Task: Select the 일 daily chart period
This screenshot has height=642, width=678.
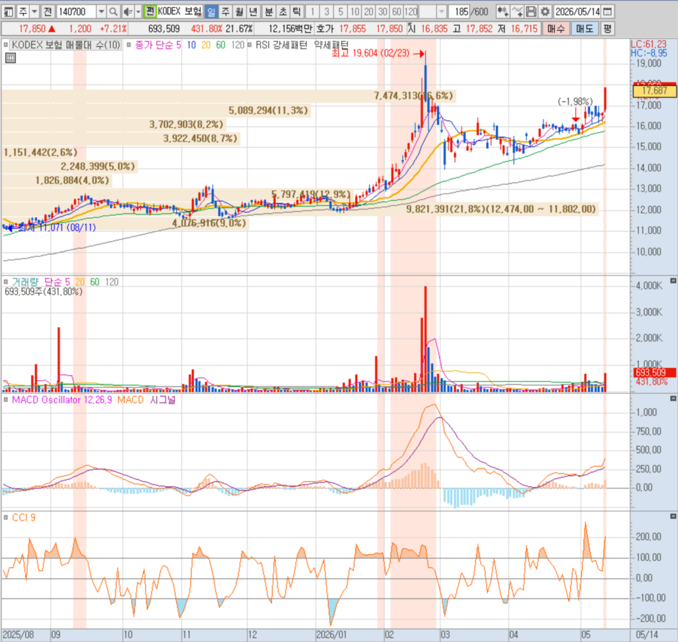Action: tap(211, 12)
